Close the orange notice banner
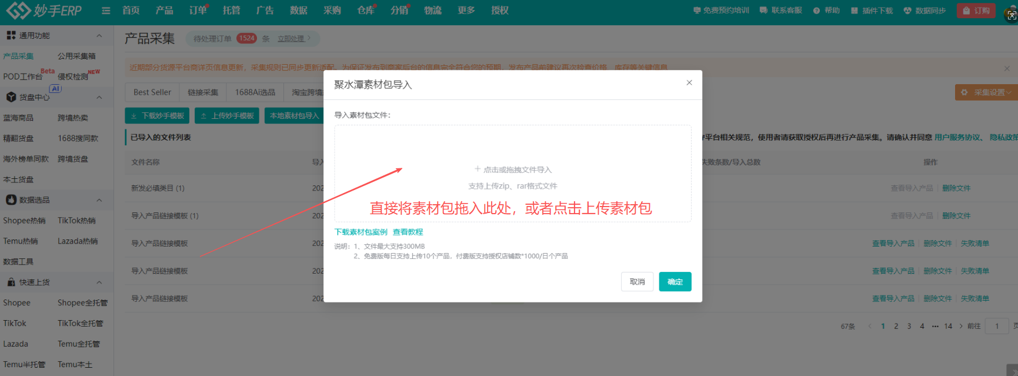 pyautogui.click(x=1007, y=68)
